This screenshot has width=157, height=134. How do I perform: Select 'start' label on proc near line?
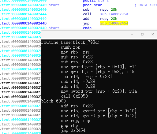pyautogui.click(x=54, y=5)
